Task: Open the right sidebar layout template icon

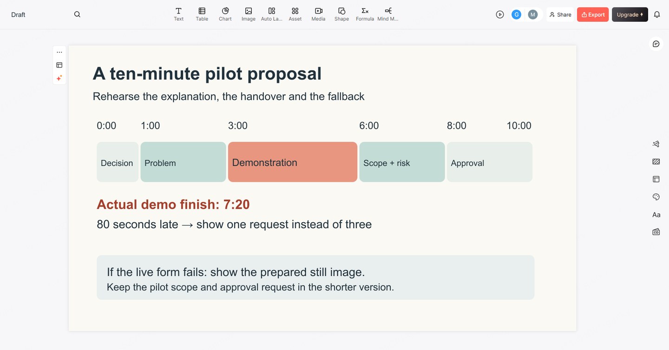Action: [x=656, y=179]
